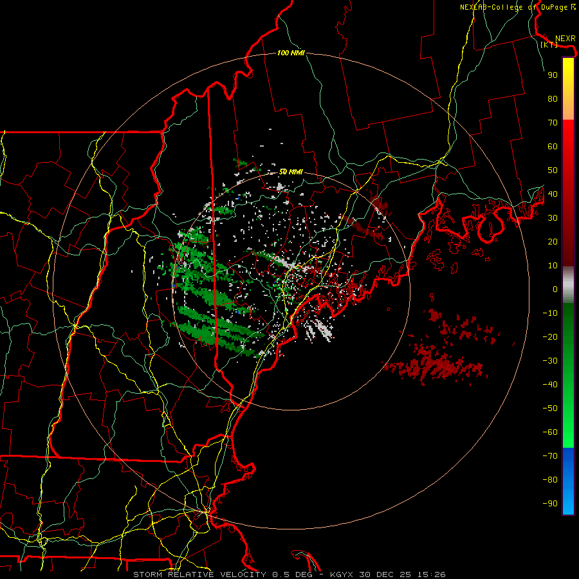This screenshot has height=579, width=579.
Task: Click the -10 scale value
Action: tap(550, 313)
